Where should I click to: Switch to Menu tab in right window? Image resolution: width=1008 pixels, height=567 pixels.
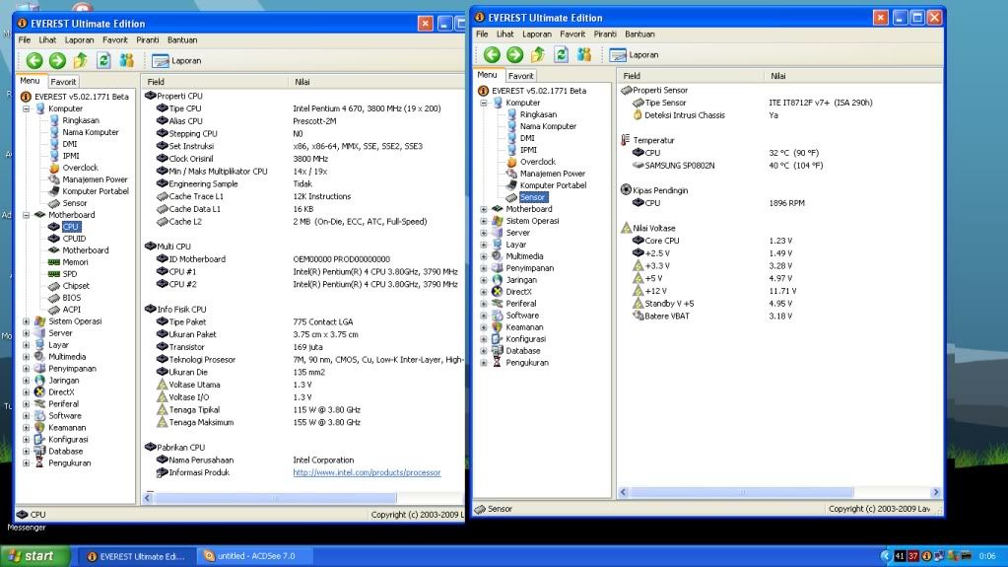487,75
